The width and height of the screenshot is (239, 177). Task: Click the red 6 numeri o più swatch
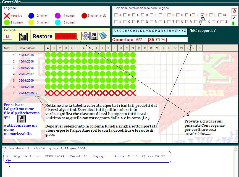click(x=84, y=15)
